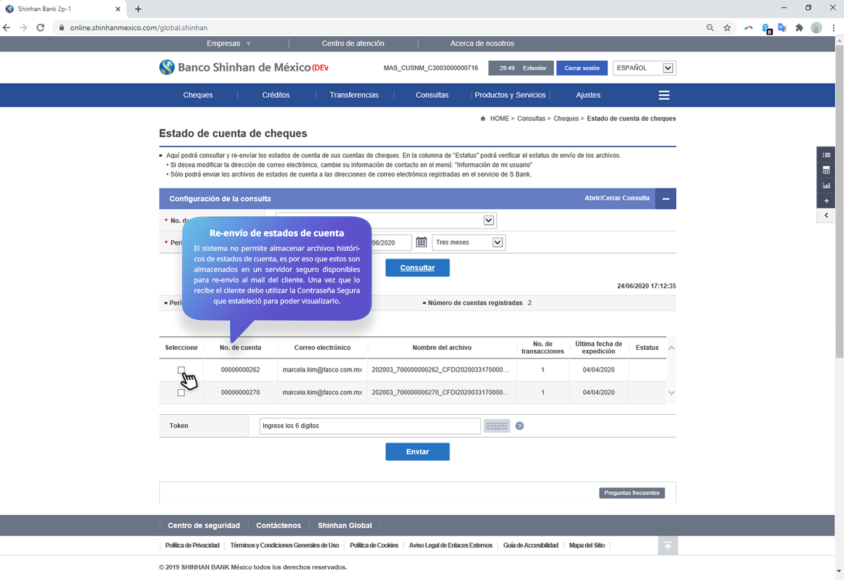This screenshot has height=580, width=844.
Task: Bookmark this page with the star icon
Action: [x=727, y=28]
